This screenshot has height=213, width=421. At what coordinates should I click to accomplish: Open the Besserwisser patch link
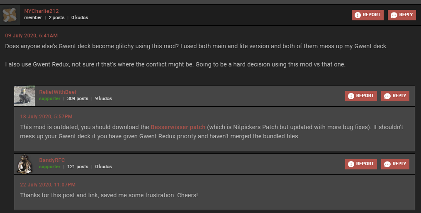[178, 127]
